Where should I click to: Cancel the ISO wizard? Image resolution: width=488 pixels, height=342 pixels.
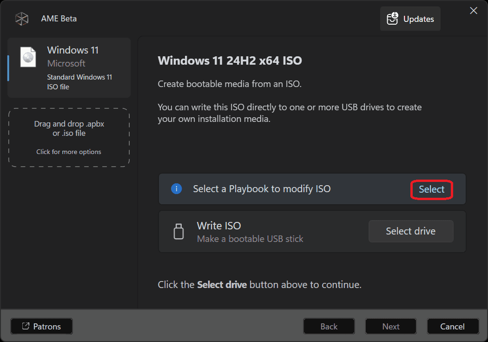coord(452,326)
